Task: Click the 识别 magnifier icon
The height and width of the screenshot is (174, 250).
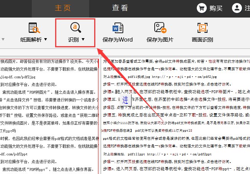Action: (75, 28)
